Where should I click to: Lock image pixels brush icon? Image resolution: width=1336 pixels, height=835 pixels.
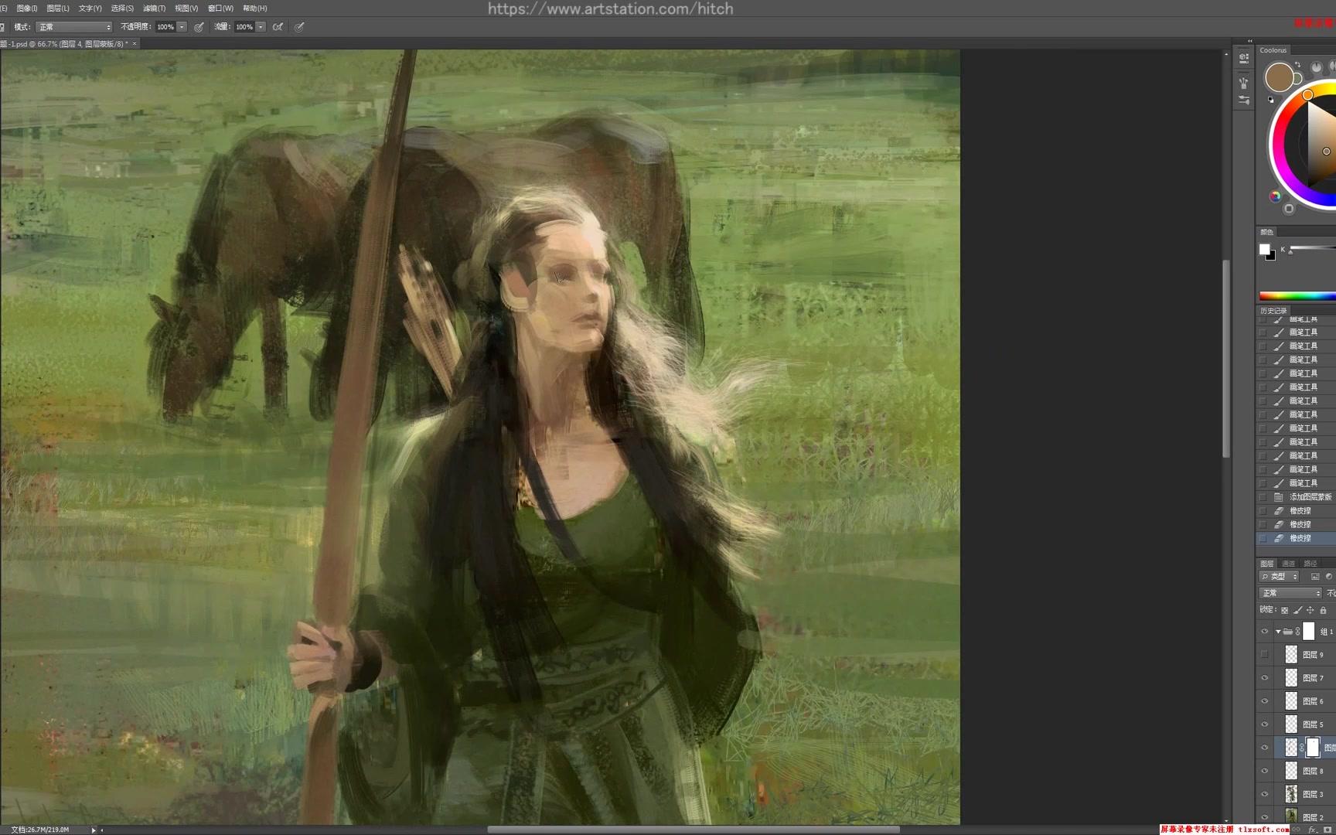[1297, 611]
